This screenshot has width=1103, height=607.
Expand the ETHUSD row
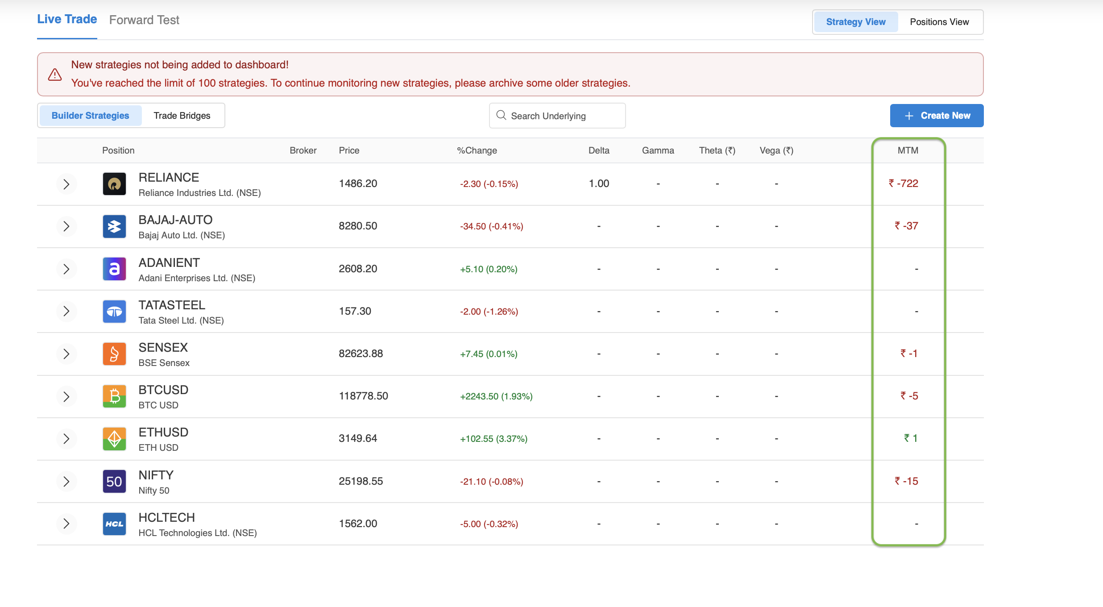[66, 439]
